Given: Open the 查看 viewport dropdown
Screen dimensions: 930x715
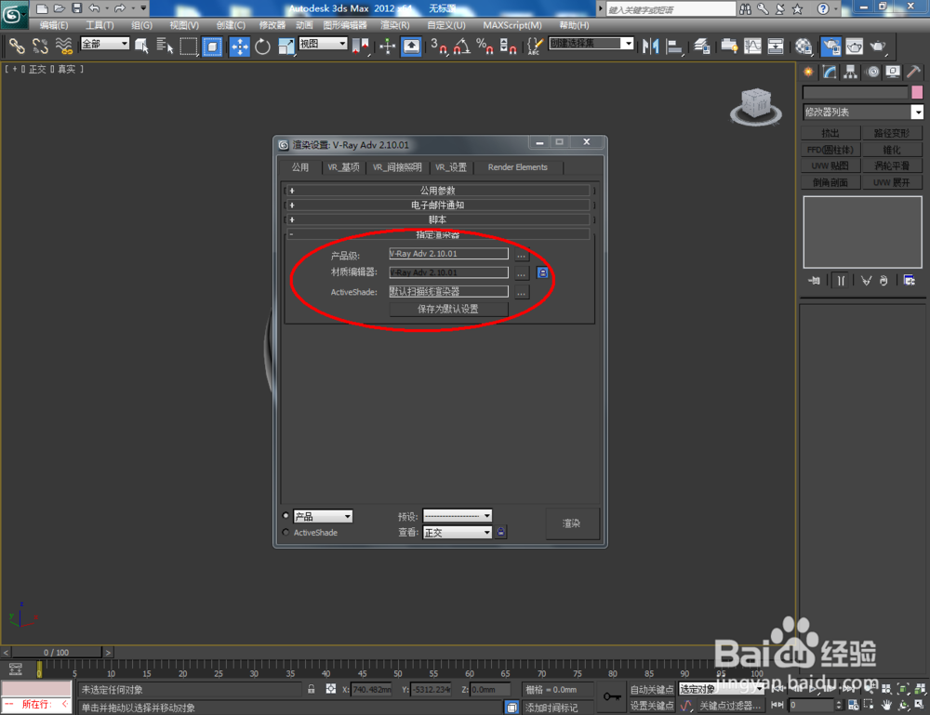Looking at the screenshot, I should 458,533.
